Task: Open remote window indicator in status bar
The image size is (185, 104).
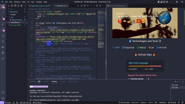Action: (x=2, y=103)
